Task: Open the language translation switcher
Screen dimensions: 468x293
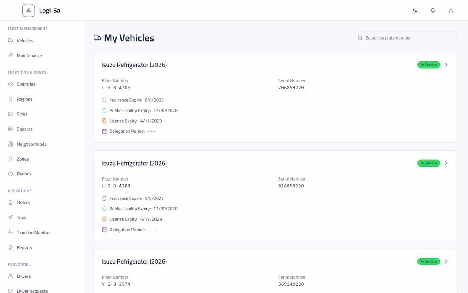Action: [x=414, y=11]
